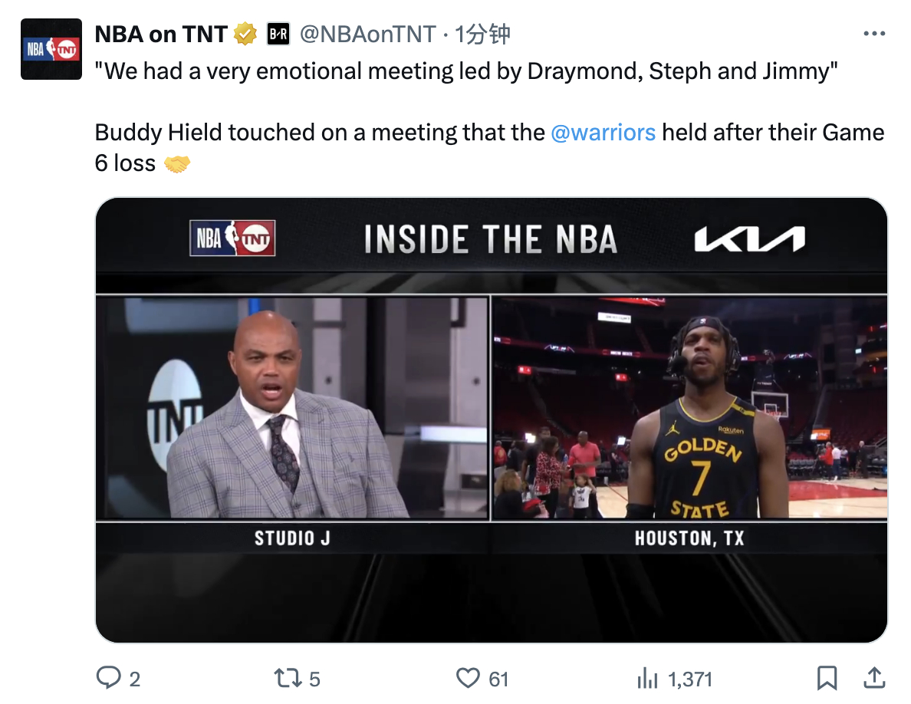Open the tweet timestamp link
The width and height of the screenshot is (911, 704).
click(482, 35)
